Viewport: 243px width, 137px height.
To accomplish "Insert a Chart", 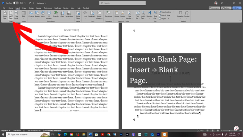I will point(62,14).
